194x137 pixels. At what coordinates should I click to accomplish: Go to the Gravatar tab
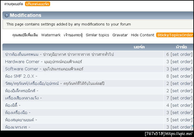click(120, 35)
